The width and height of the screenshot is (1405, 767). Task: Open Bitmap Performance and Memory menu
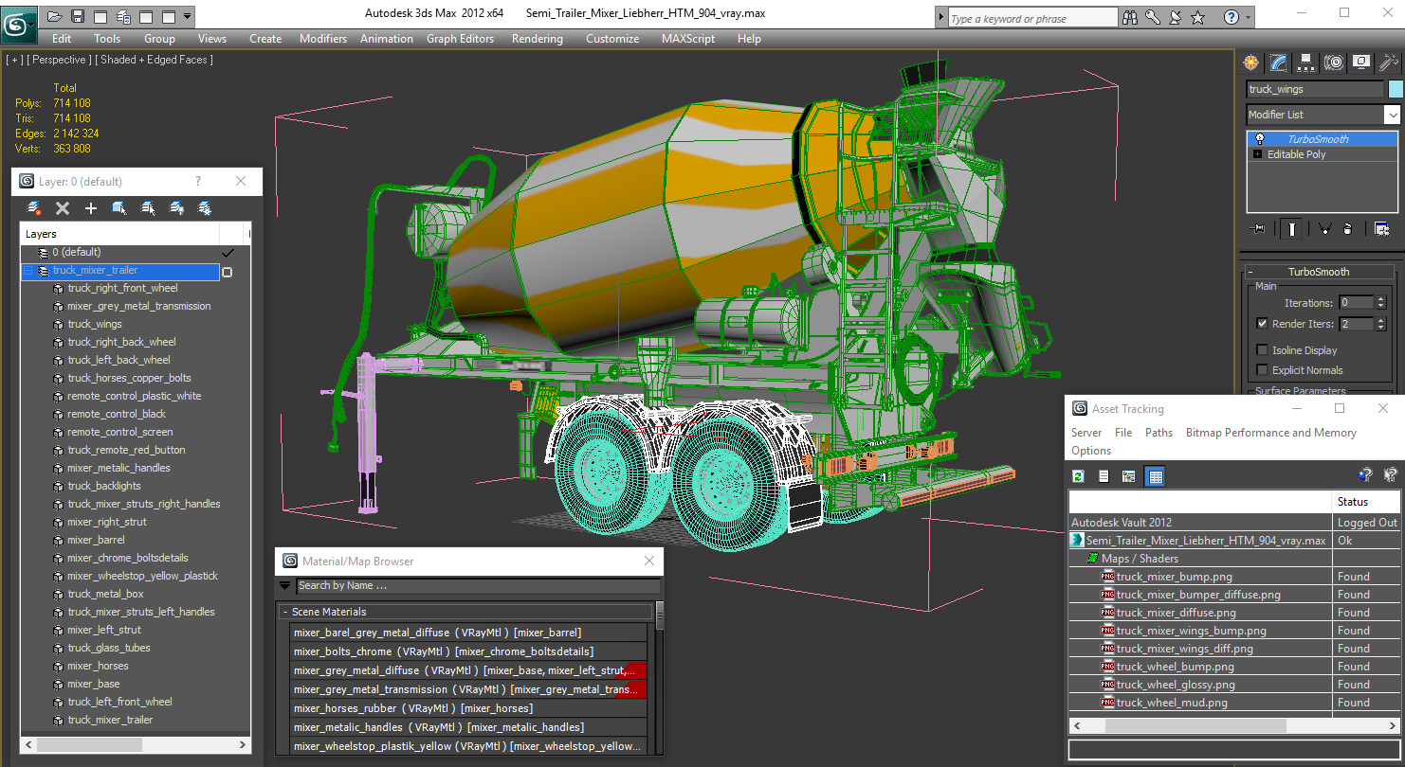(1270, 433)
